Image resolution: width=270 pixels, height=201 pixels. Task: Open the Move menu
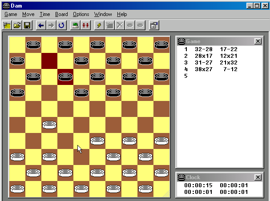point(28,14)
